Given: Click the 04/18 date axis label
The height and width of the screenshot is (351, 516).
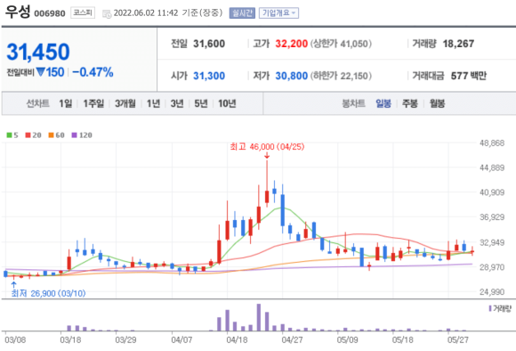Looking at the screenshot, I should click(237, 339).
